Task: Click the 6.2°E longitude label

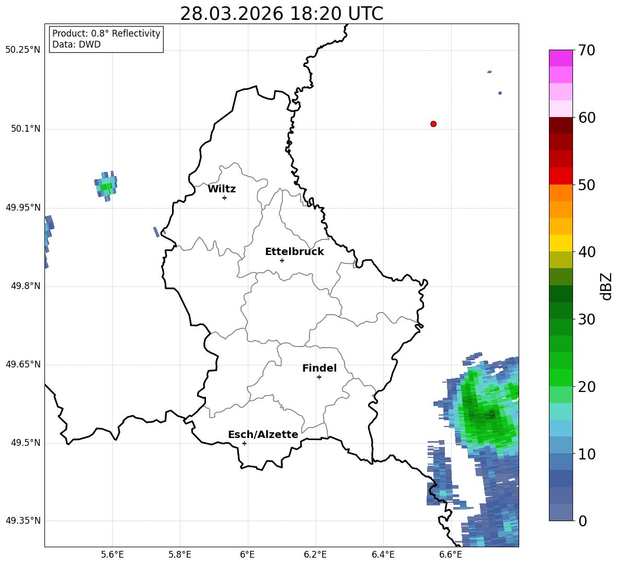Action: pos(315,555)
